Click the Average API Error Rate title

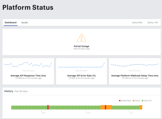pos(82,76)
